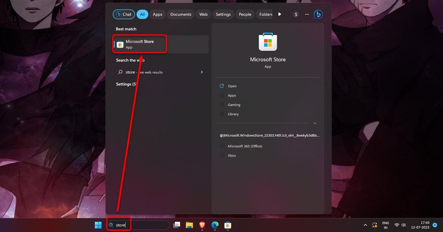This screenshot has width=443, height=232.
Task: Expand hidden icons in the system tray
Action: (365, 225)
